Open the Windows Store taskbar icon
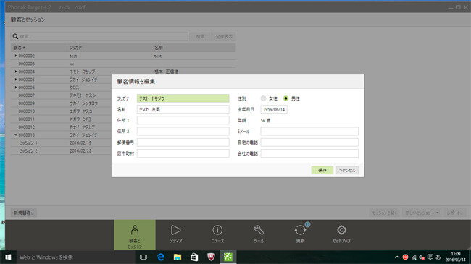This screenshot has width=471, height=264. [194, 257]
